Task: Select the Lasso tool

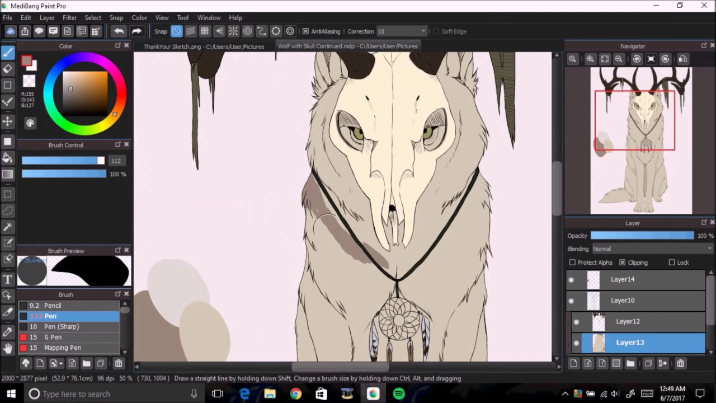Action: (8, 210)
